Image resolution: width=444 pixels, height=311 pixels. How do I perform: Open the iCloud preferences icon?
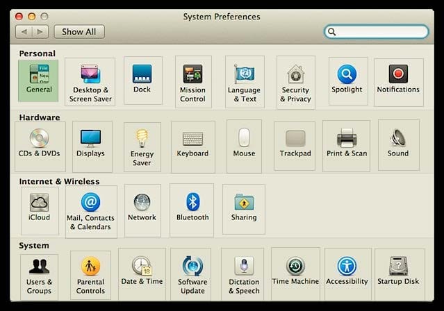point(40,211)
